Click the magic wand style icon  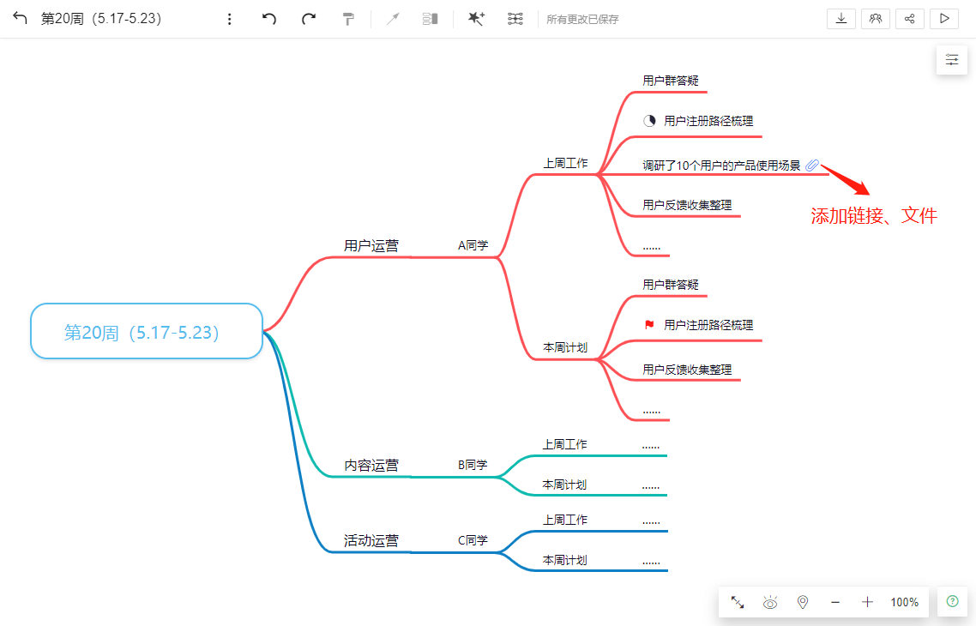click(x=476, y=19)
